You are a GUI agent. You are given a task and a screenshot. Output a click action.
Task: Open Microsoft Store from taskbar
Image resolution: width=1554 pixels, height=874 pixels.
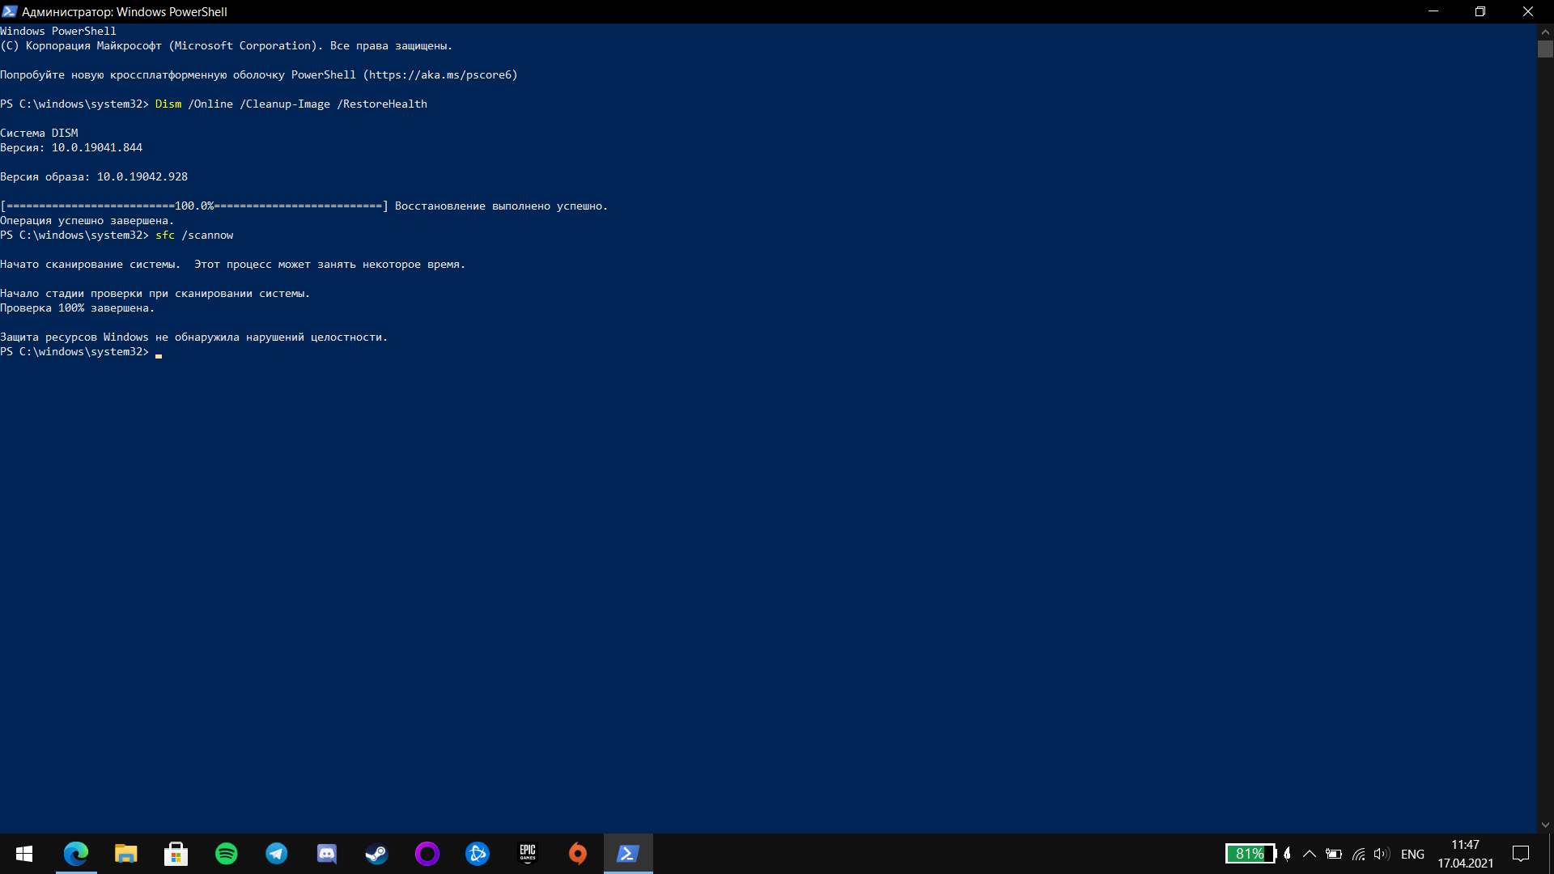176,854
